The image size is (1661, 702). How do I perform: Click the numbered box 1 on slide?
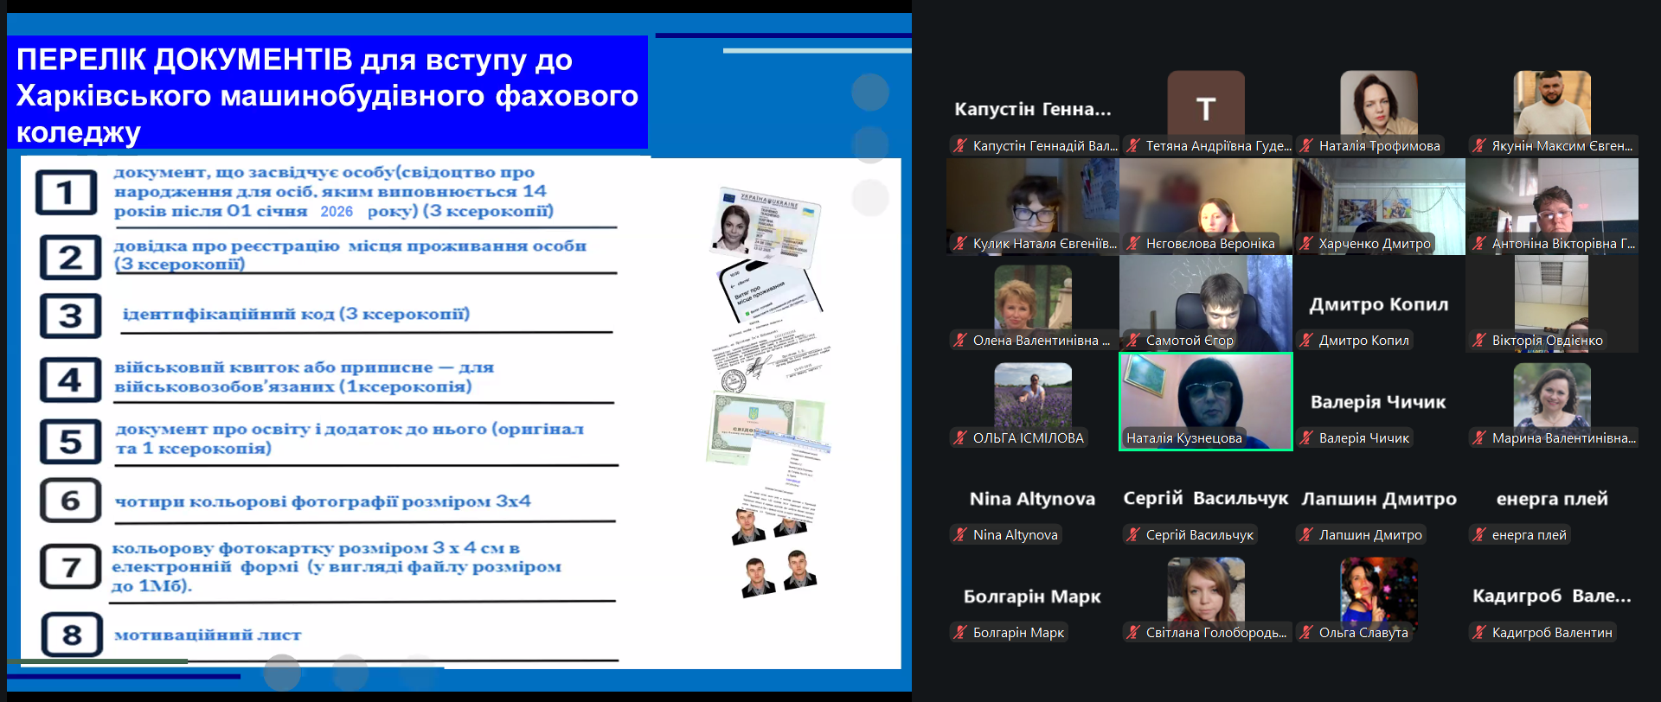click(x=66, y=193)
